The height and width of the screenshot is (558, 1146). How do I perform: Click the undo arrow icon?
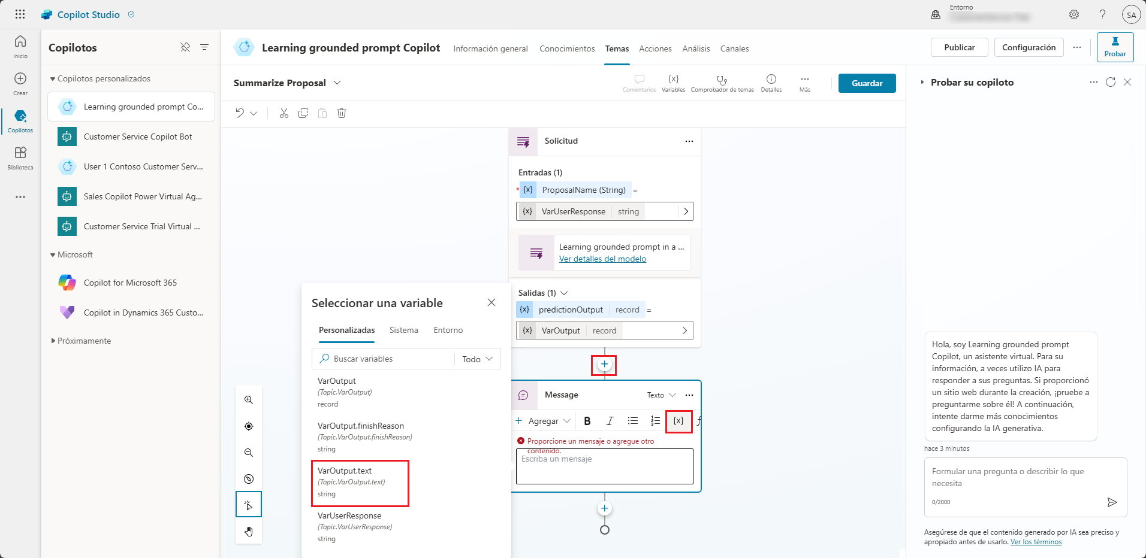pyautogui.click(x=240, y=113)
